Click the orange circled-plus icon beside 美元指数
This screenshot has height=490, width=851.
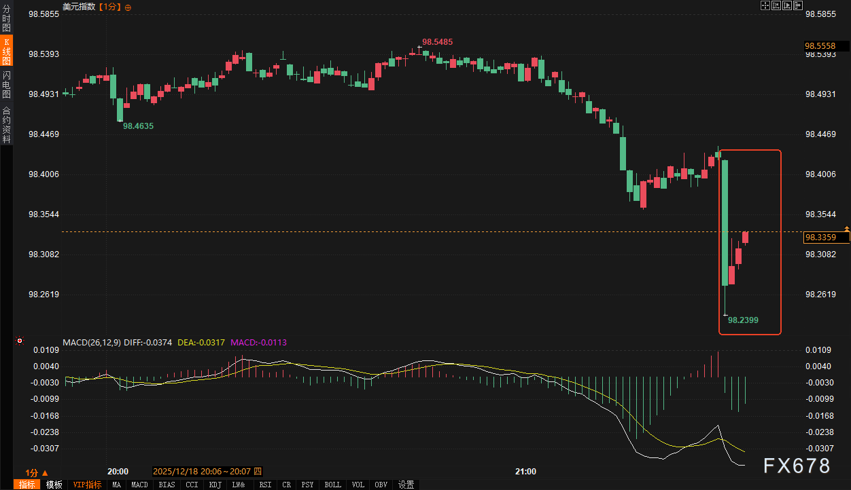[x=128, y=7]
